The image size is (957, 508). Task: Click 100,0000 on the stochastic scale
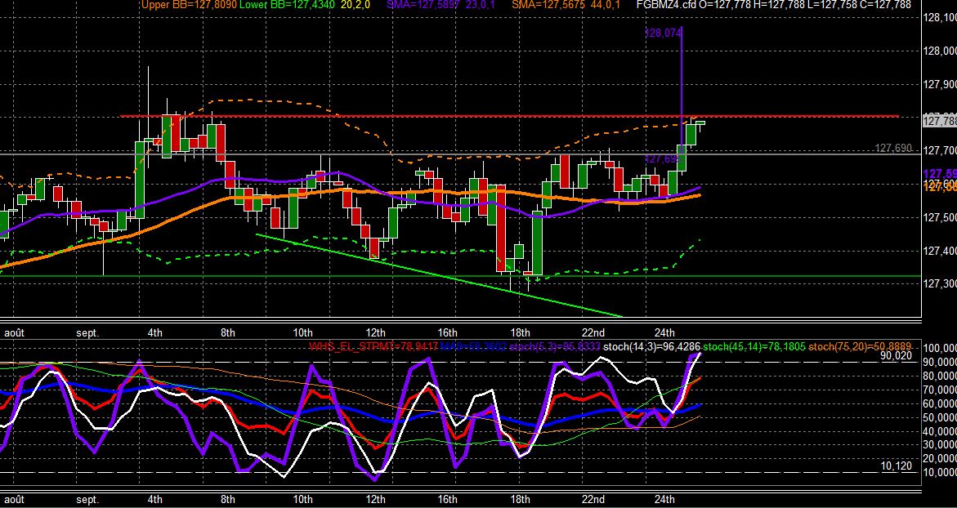click(x=941, y=348)
